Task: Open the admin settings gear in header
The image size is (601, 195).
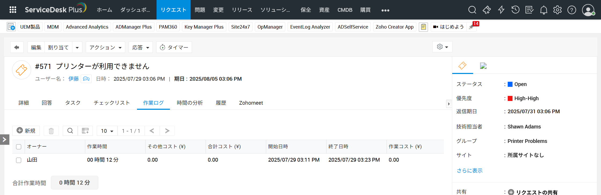Action: click(557, 10)
